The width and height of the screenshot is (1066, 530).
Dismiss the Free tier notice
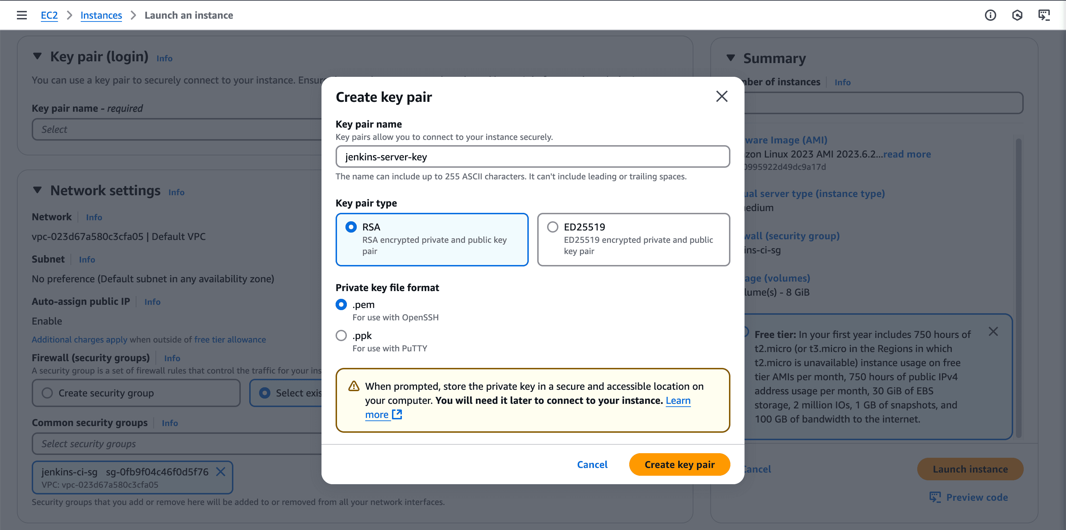pyautogui.click(x=993, y=331)
